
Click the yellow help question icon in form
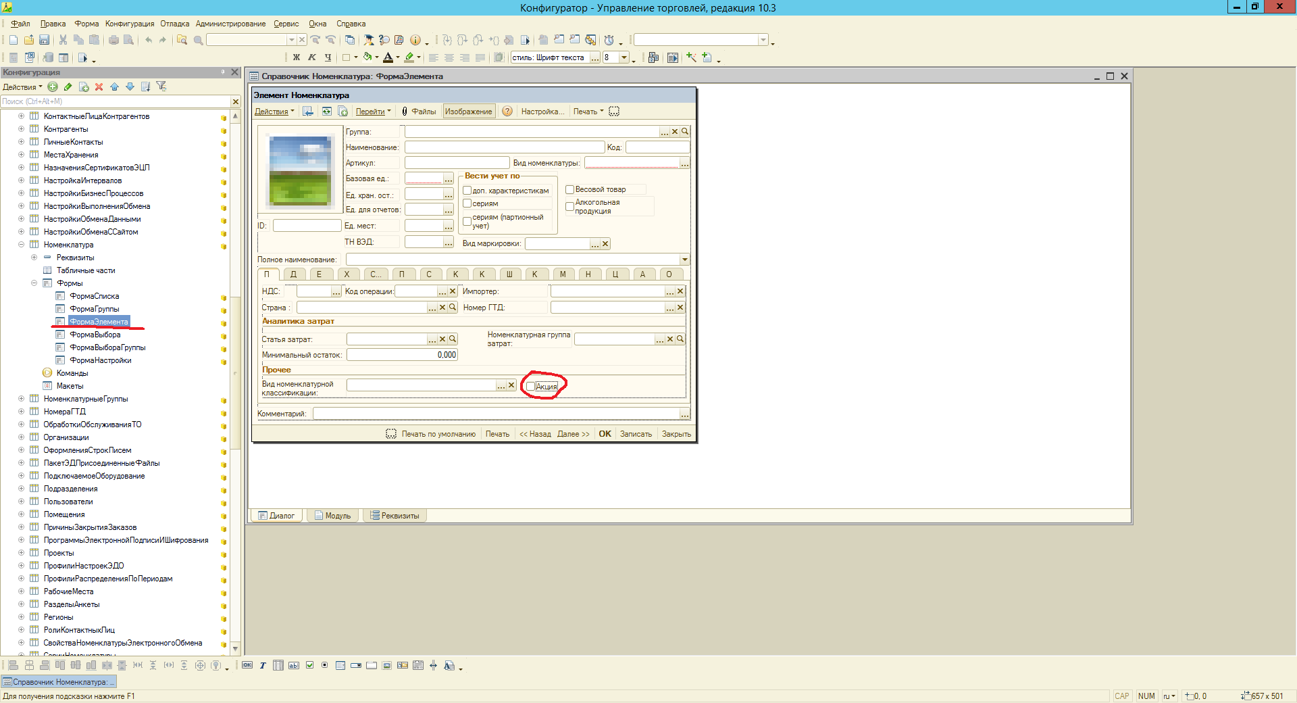pyautogui.click(x=507, y=112)
